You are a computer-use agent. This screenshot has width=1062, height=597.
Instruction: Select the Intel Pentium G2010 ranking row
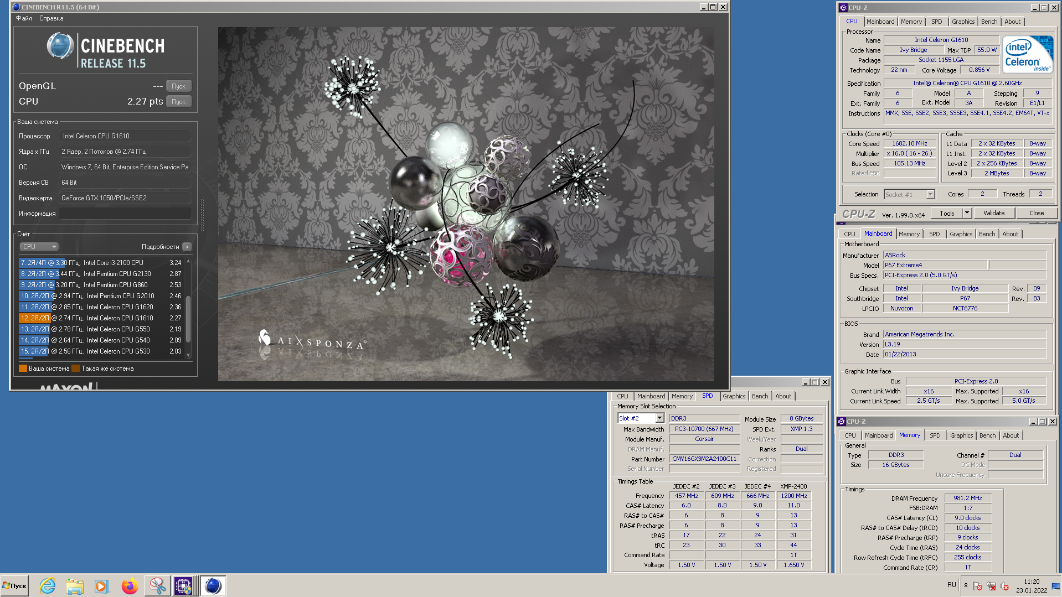click(x=100, y=296)
